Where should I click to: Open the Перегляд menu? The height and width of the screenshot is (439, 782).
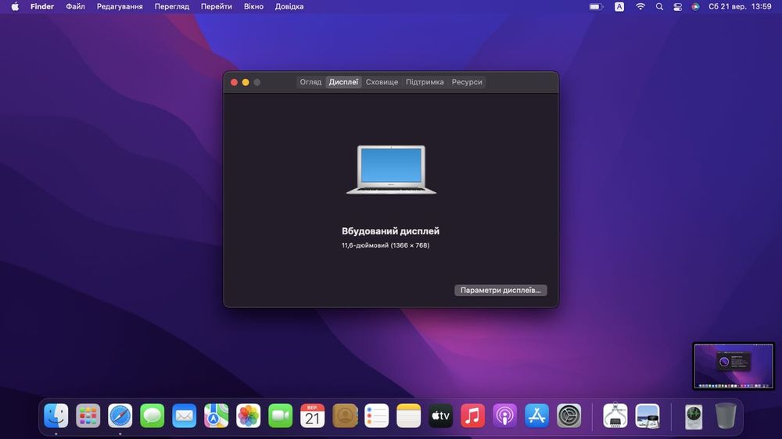pos(171,6)
